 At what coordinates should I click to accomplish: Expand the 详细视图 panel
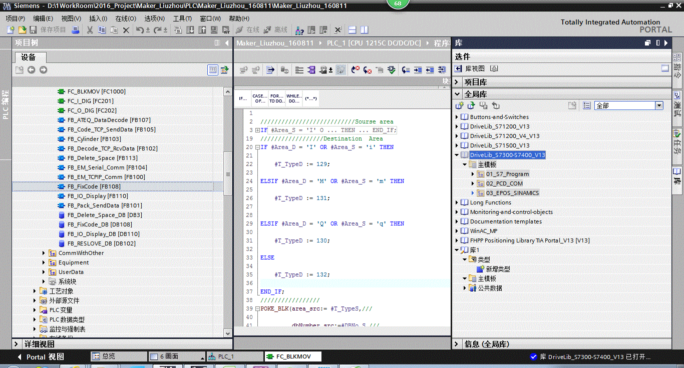coord(17,344)
